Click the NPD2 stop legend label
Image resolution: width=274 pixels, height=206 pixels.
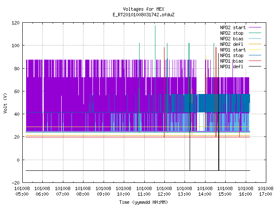pyautogui.click(x=232, y=33)
